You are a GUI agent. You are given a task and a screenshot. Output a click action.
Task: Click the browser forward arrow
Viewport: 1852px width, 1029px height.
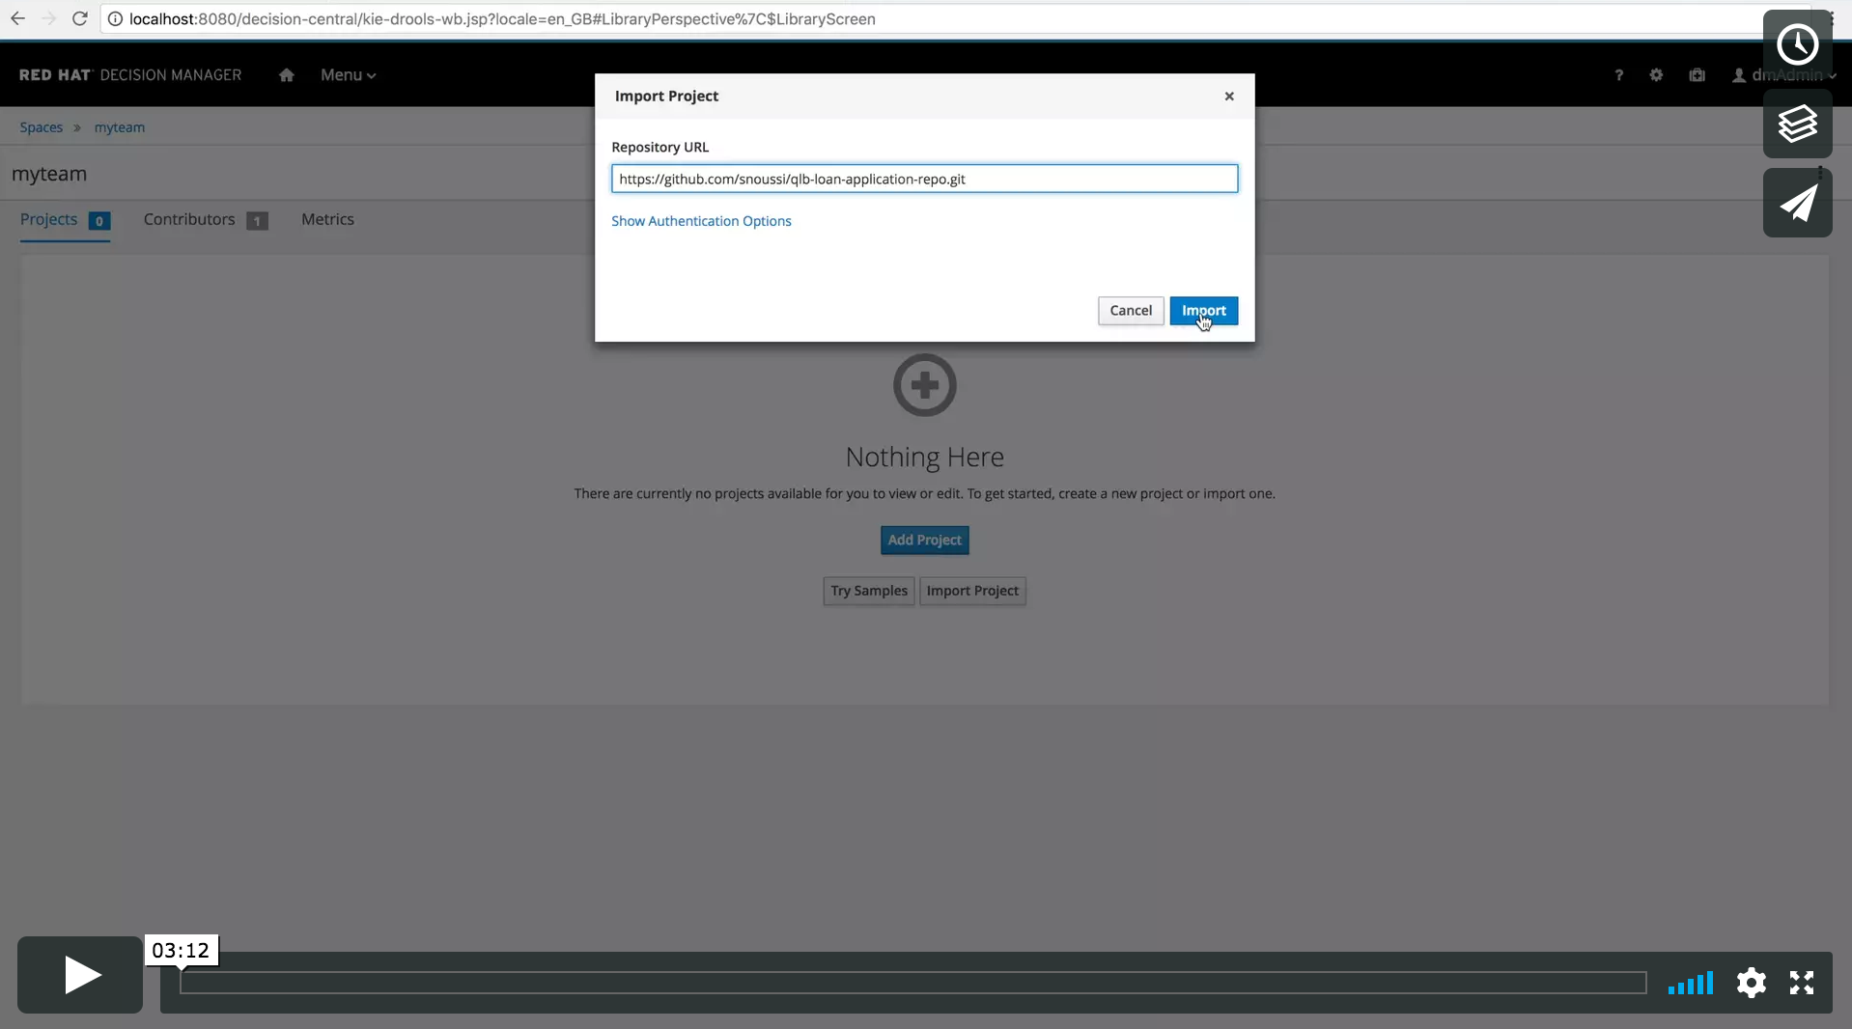(x=48, y=18)
